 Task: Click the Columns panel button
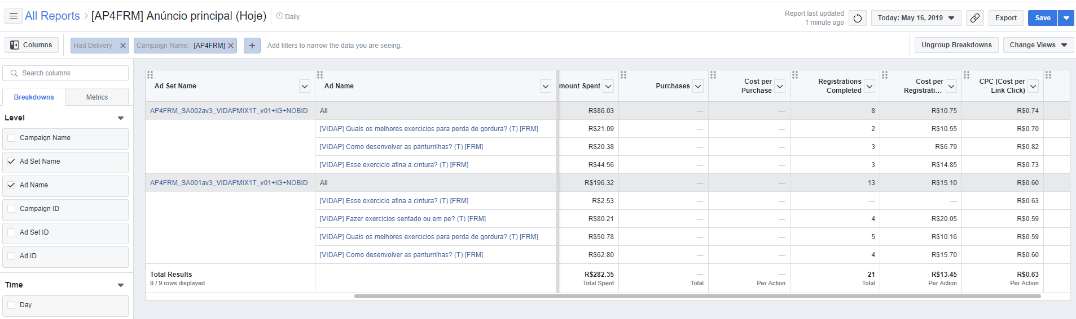pyautogui.click(x=32, y=45)
